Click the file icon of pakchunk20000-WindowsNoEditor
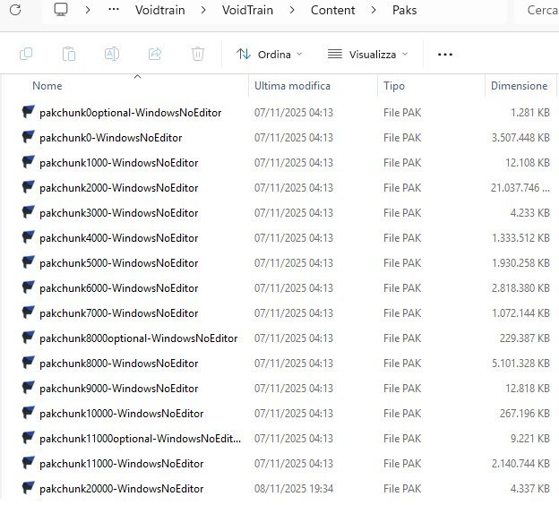The height and width of the screenshot is (505, 559). tap(28, 488)
